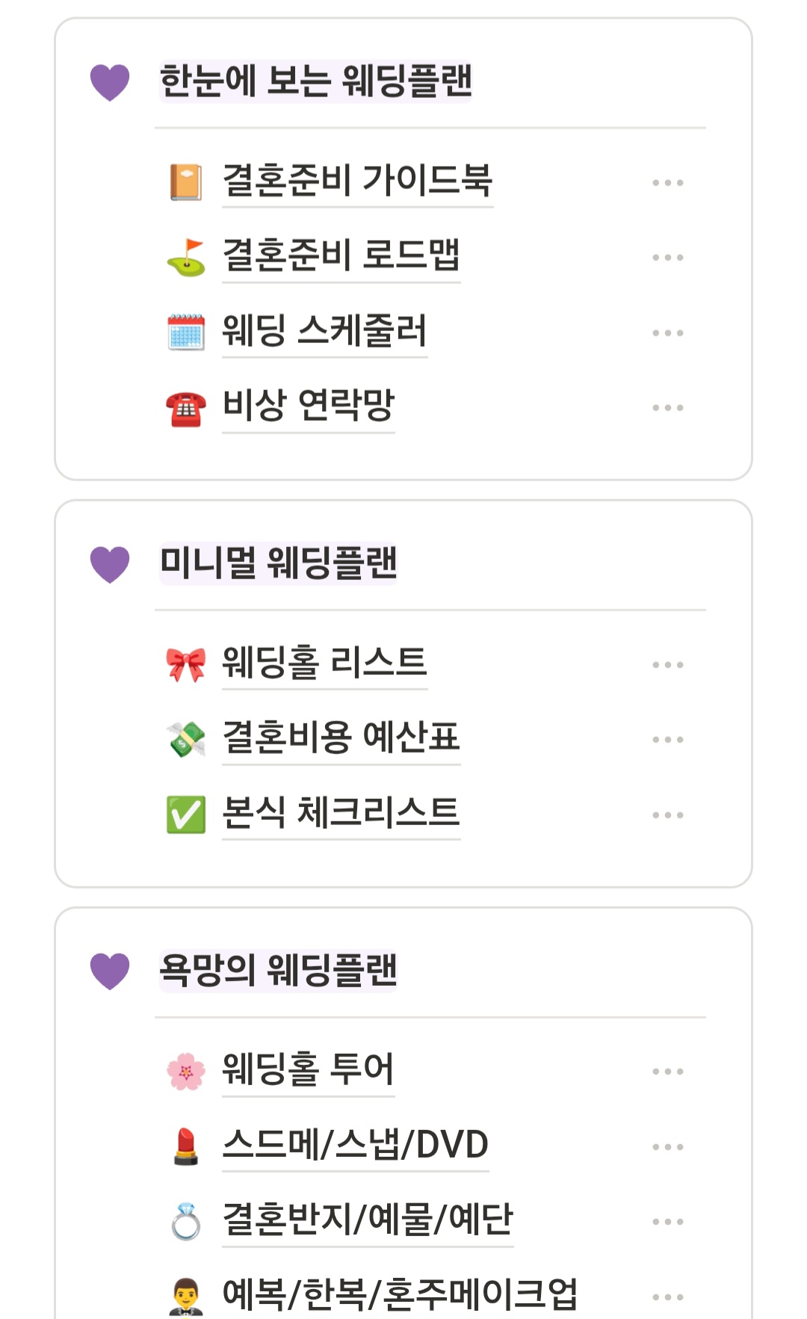The image size is (807, 1319).
Task: Click the calendar icon beside 웨딩 스케줄러
Action: pyautogui.click(x=185, y=332)
